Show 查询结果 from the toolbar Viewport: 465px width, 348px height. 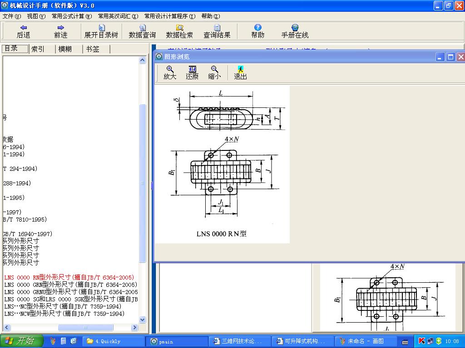(217, 31)
